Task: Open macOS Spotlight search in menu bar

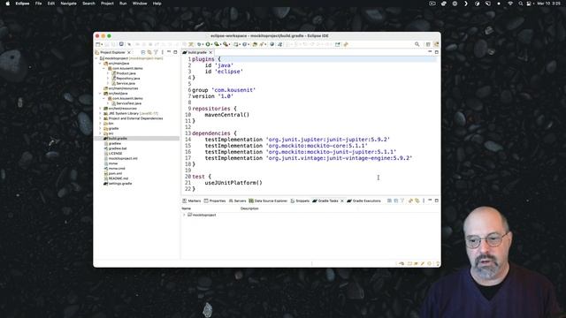Action: pyautogui.click(x=520, y=4)
